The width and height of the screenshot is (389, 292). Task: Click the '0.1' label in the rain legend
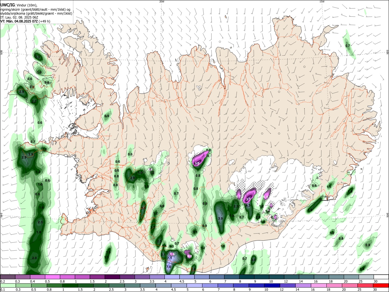click(x=3, y=290)
